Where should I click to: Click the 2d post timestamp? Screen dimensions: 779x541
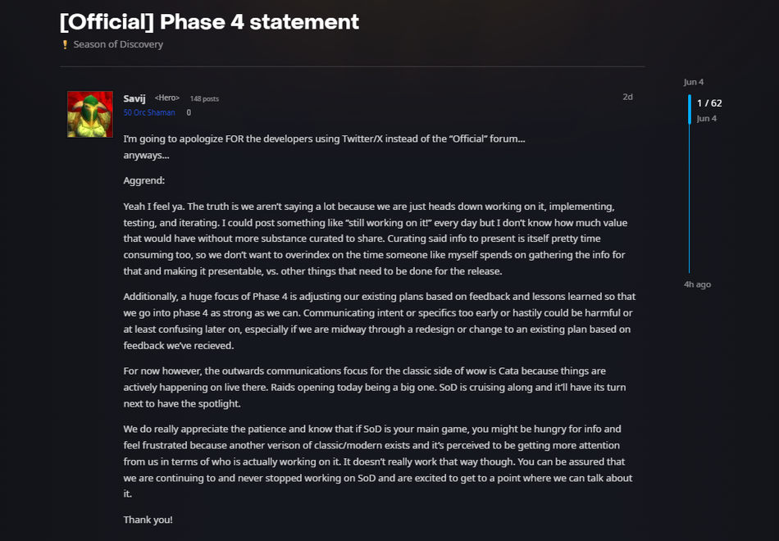pos(627,97)
